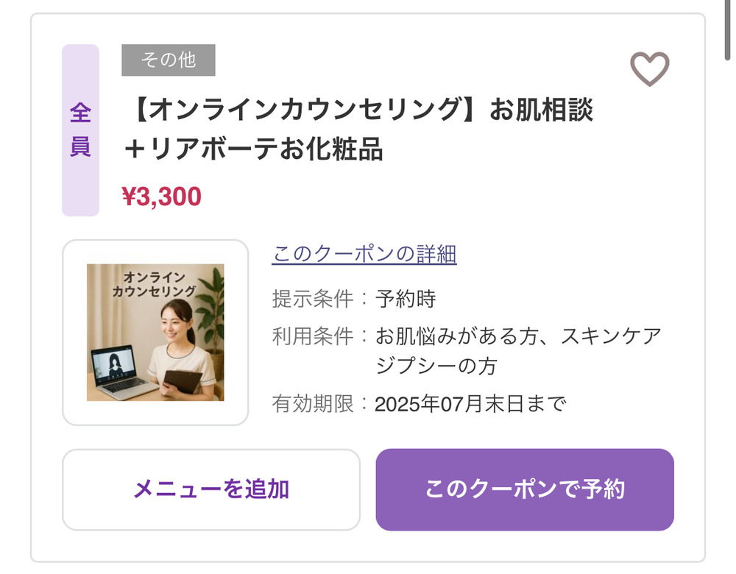
Task: Click the ジプシーの方 text line
Action: click(x=436, y=366)
